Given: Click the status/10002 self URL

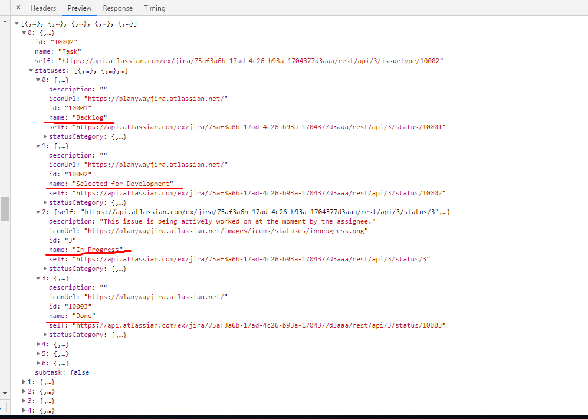Looking at the screenshot, I should pyautogui.click(x=259, y=193).
